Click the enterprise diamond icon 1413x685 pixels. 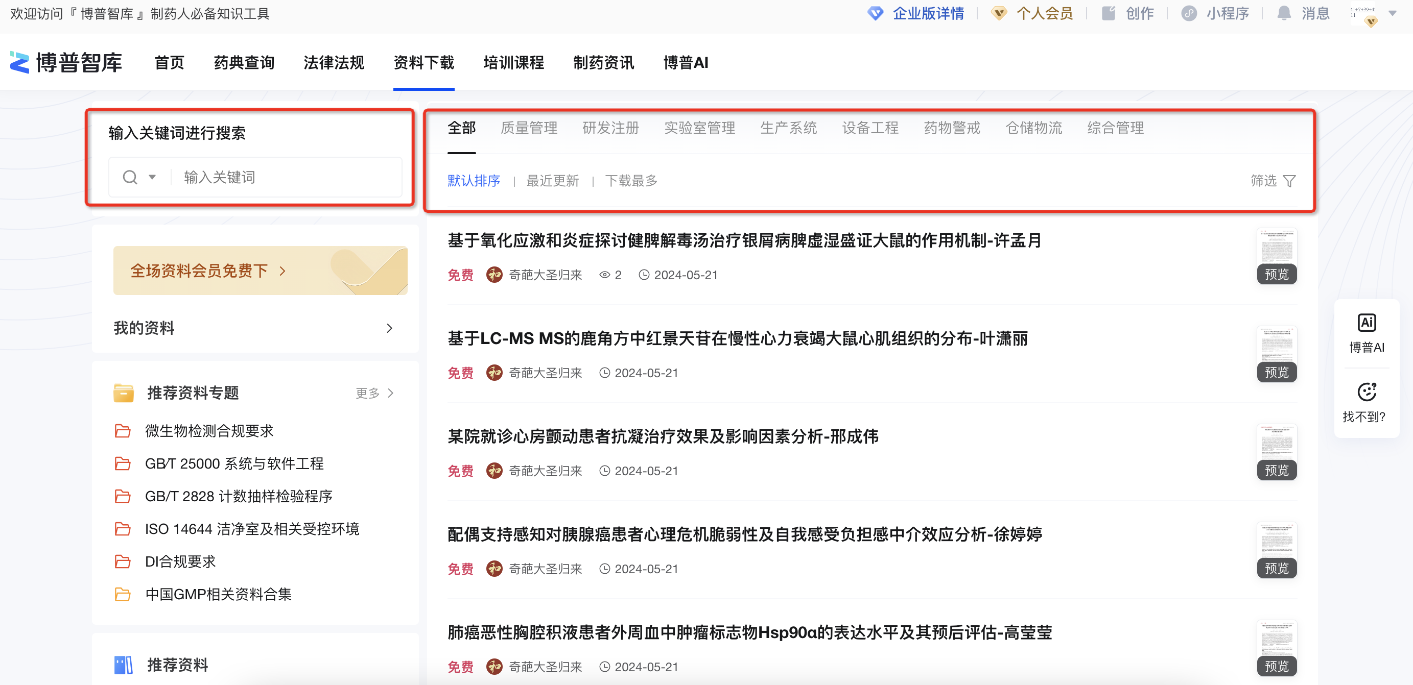[x=876, y=13]
